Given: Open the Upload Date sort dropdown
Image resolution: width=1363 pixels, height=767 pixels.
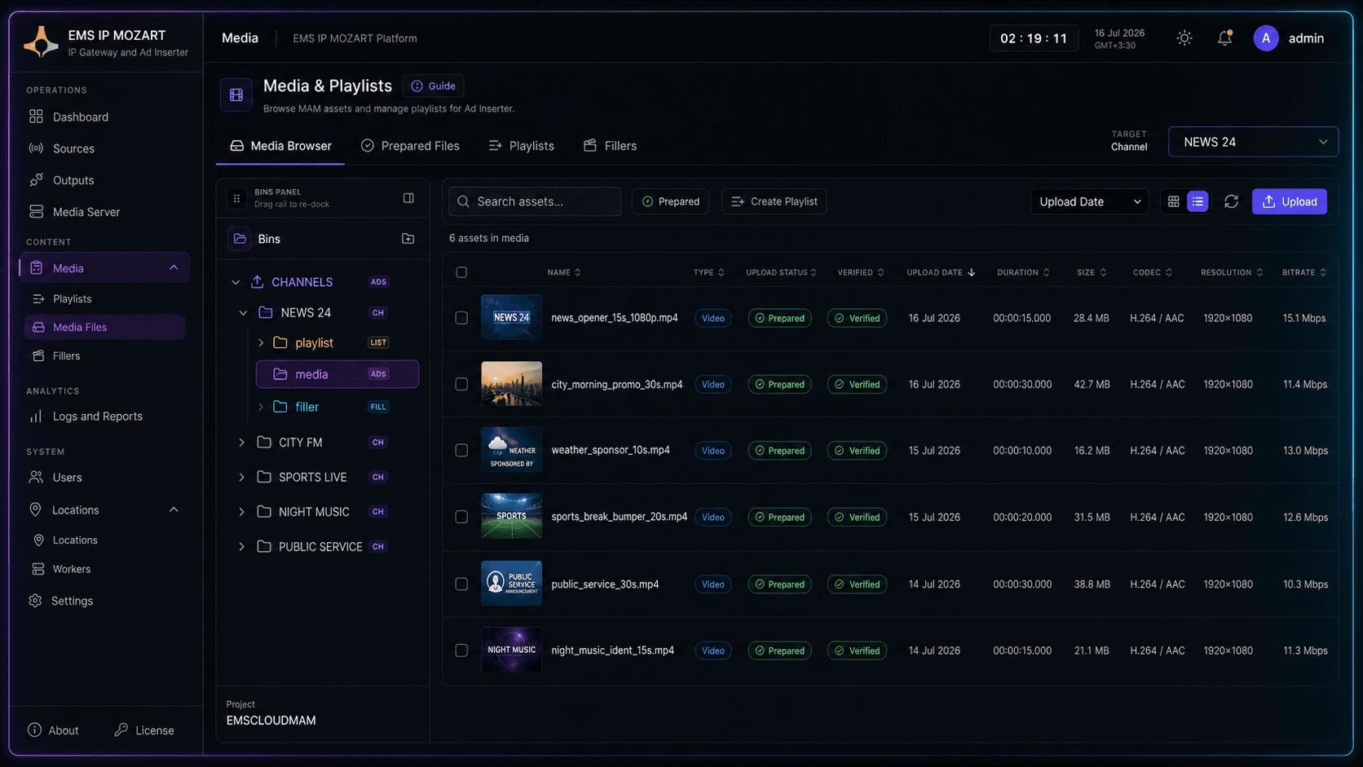Looking at the screenshot, I should point(1089,201).
